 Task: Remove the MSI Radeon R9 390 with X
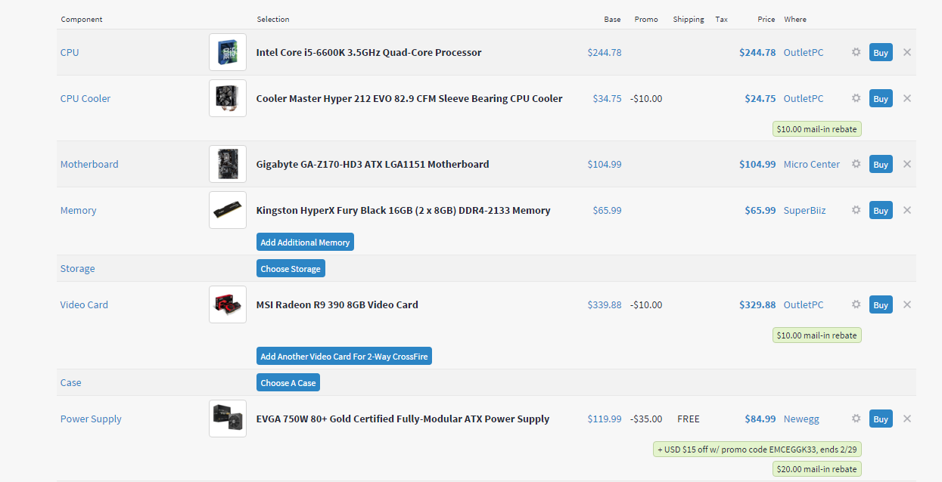pos(907,304)
